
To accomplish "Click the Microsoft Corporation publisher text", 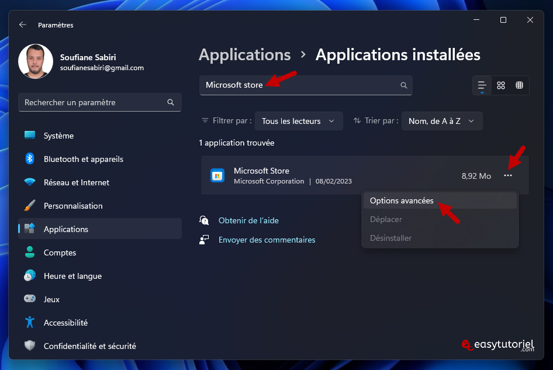I will point(269,181).
